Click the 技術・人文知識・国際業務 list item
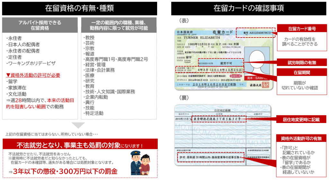This screenshot has width=329, height=180. point(109,92)
